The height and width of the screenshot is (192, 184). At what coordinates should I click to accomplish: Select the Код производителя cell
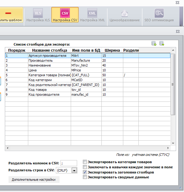(49, 94)
